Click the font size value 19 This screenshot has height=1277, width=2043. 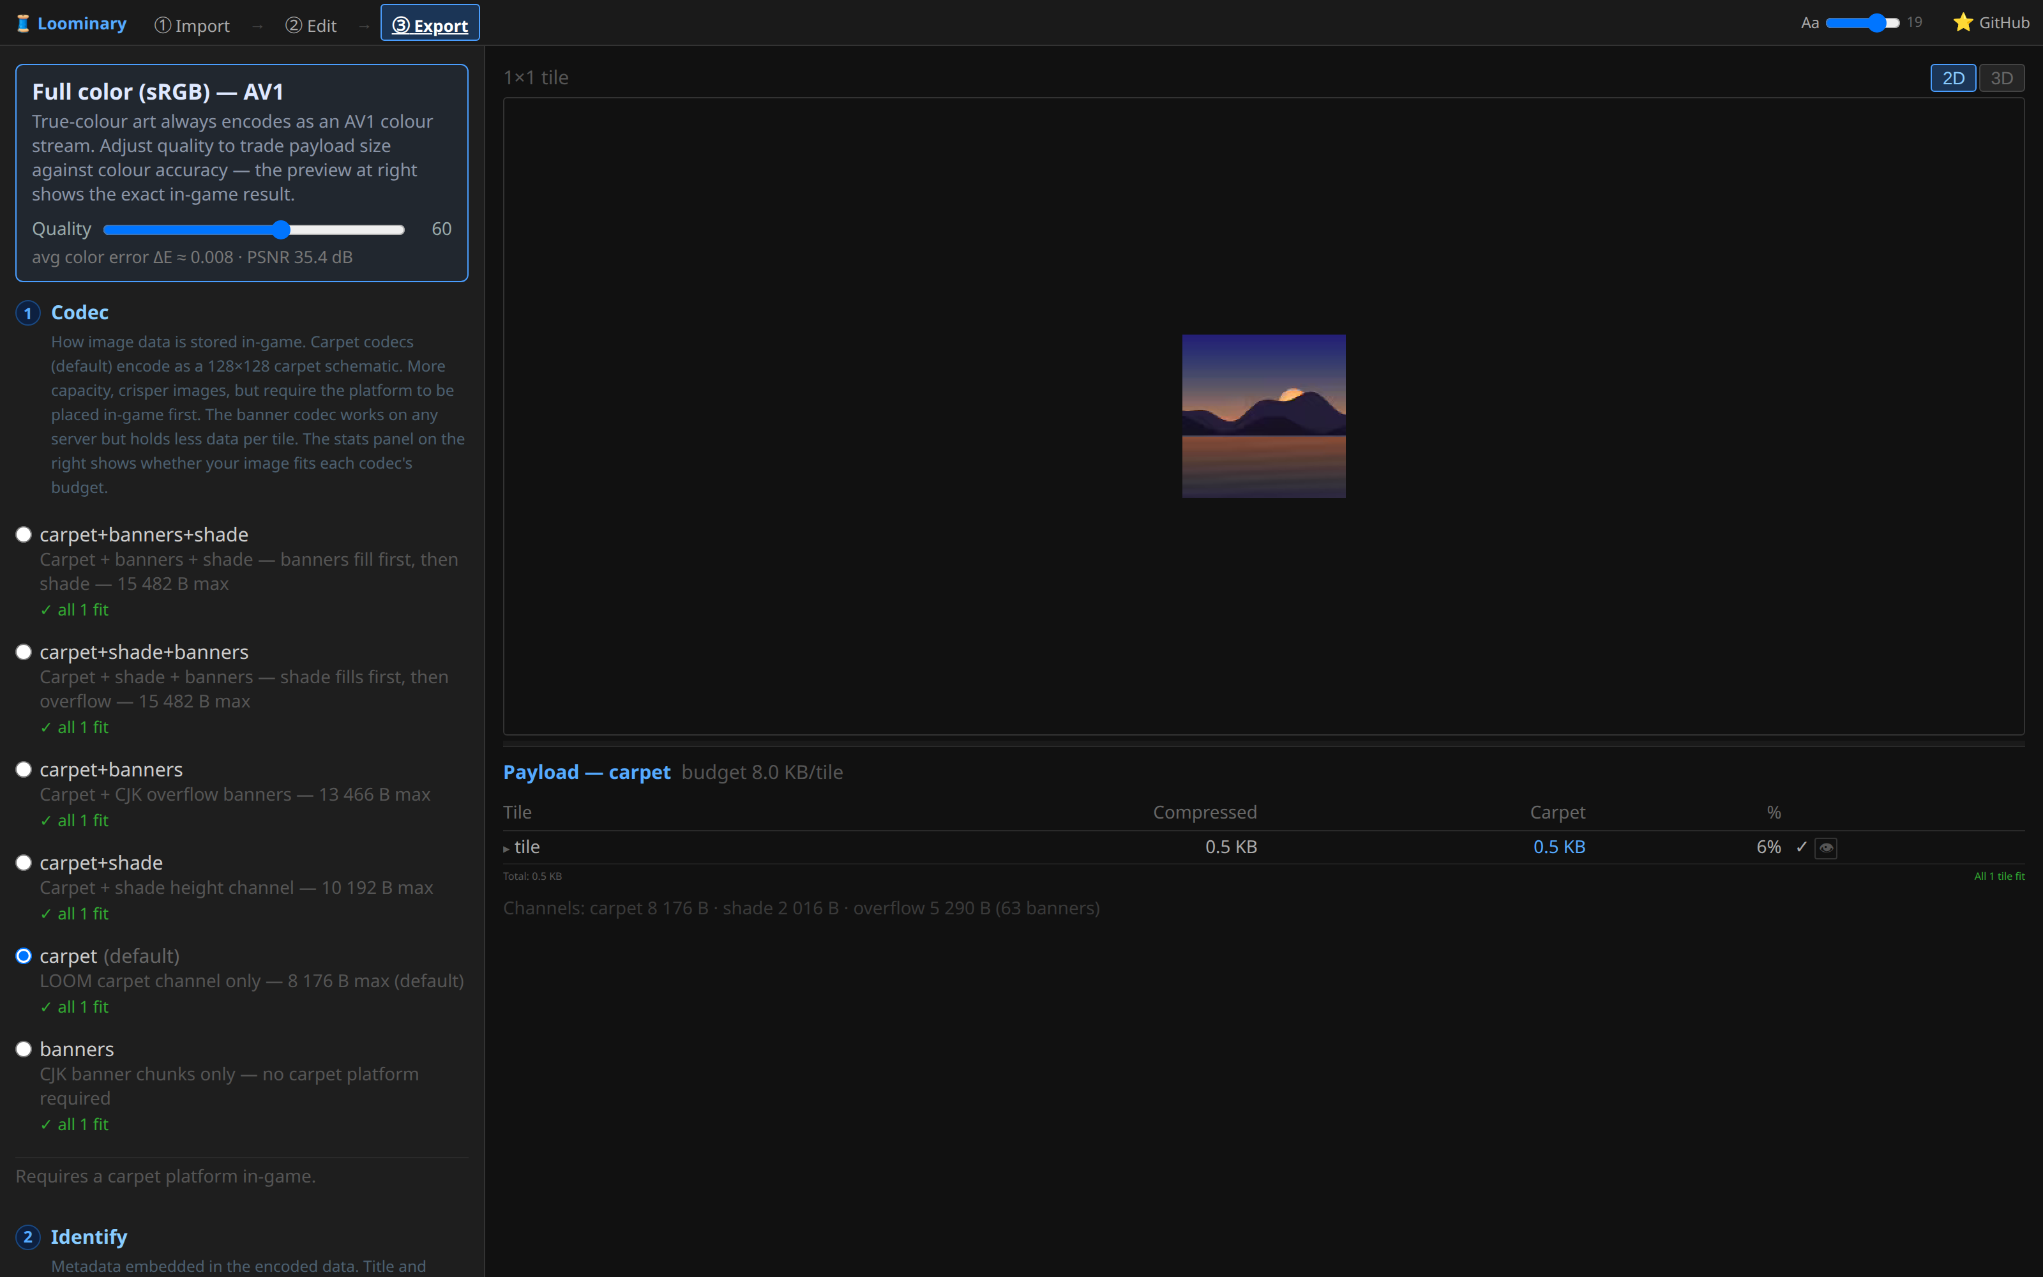[1915, 22]
